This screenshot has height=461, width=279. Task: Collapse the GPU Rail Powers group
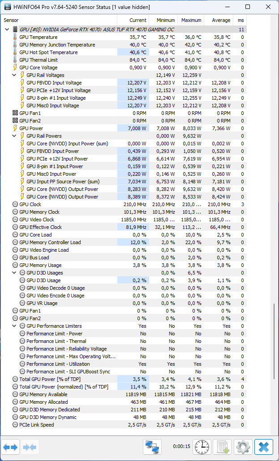[13, 136]
